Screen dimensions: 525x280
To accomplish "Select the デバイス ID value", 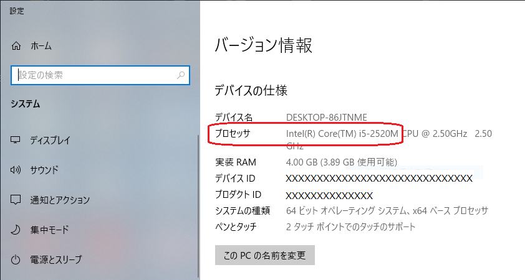I will pos(379,179).
